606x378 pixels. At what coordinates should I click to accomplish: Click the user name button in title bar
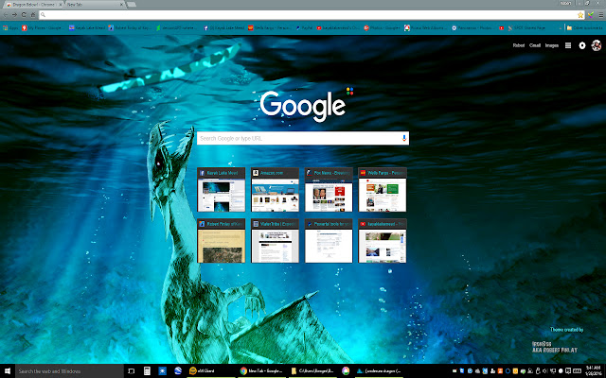(x=565, y=3)
